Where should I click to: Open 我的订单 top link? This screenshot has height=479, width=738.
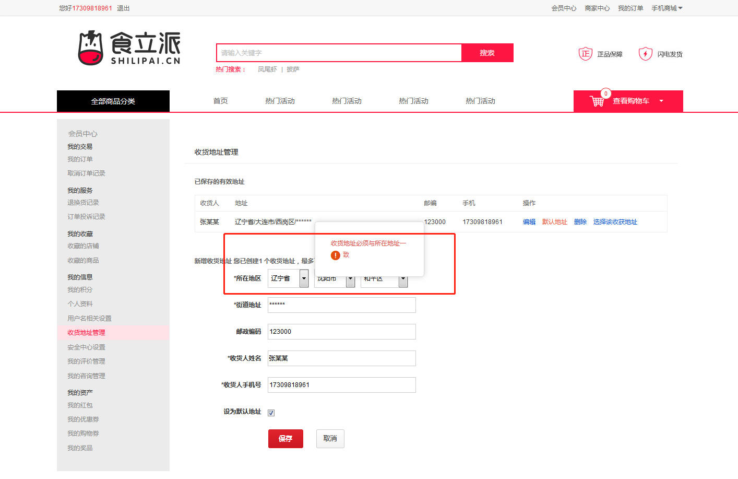630,8
